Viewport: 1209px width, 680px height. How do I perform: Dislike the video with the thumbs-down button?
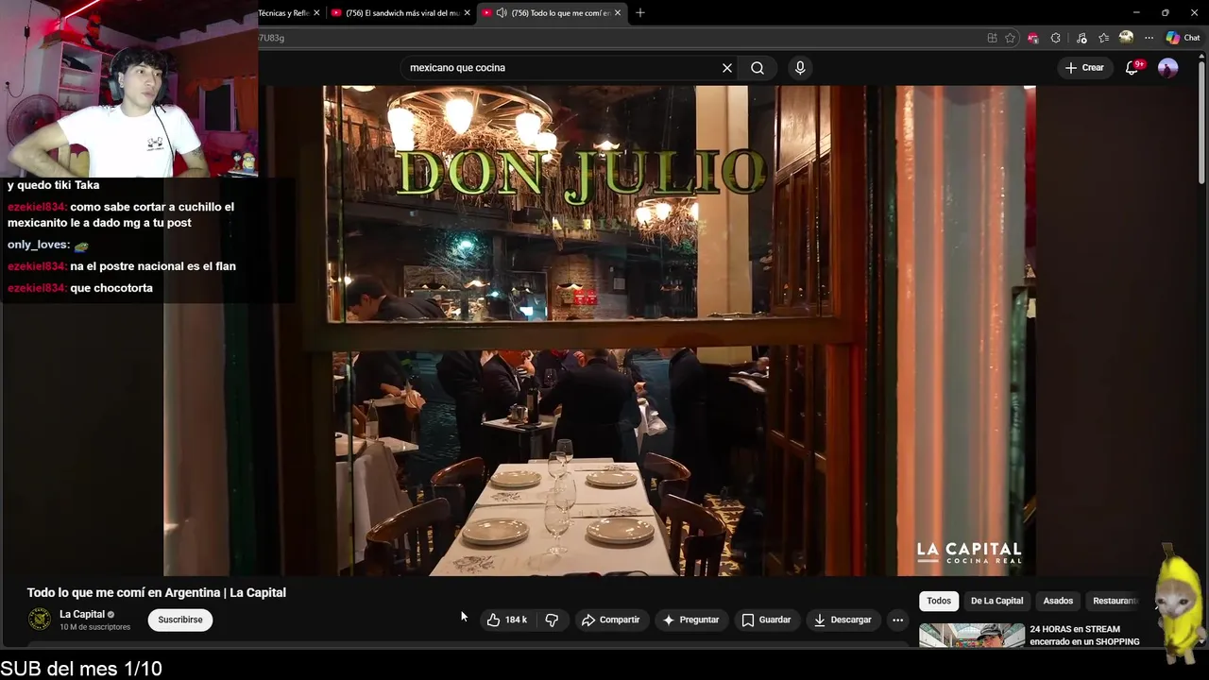coord(552,620)
